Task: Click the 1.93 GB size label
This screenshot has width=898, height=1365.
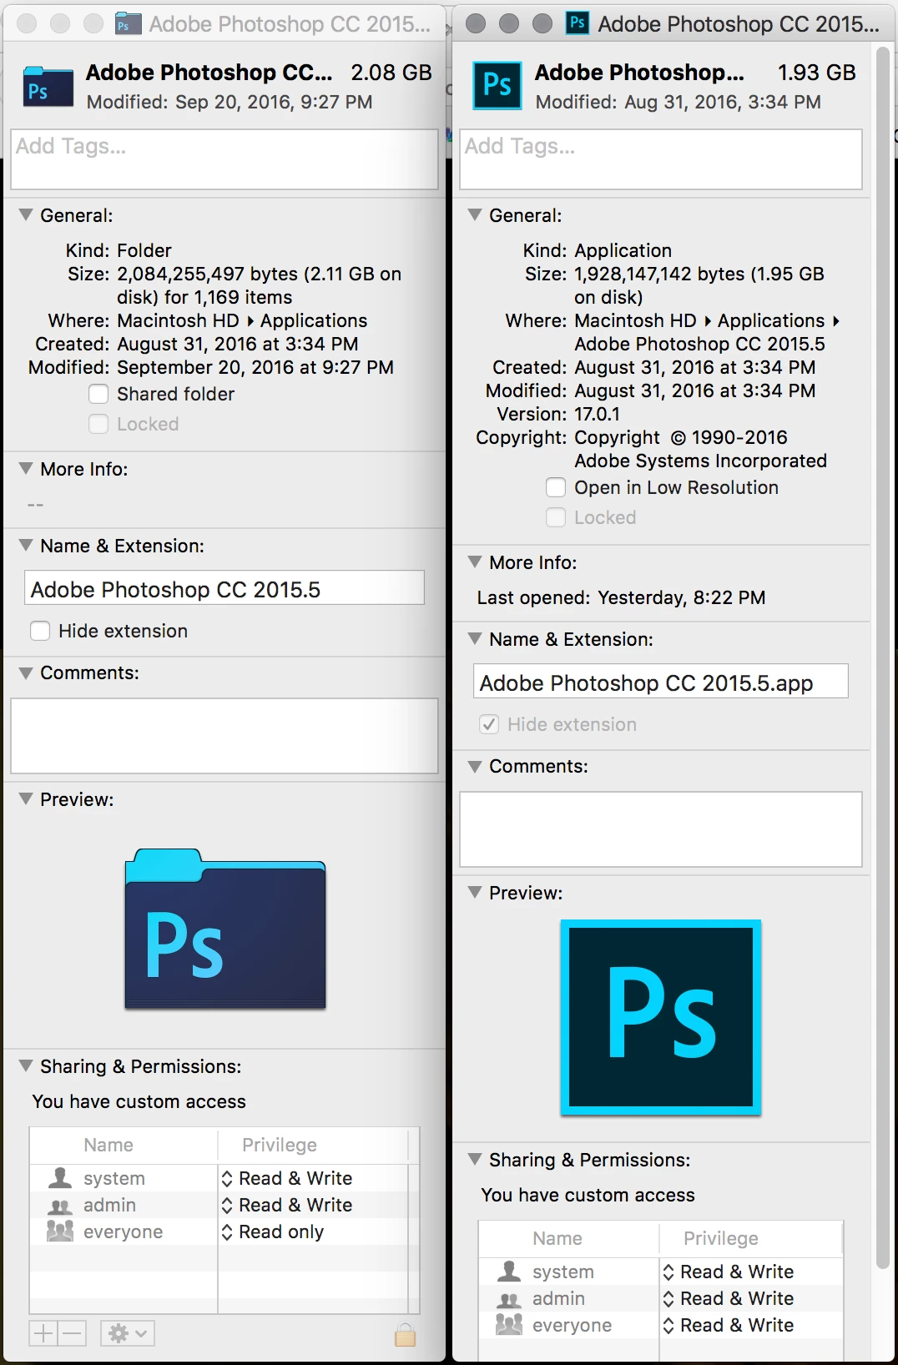Action: coord(817,73)
